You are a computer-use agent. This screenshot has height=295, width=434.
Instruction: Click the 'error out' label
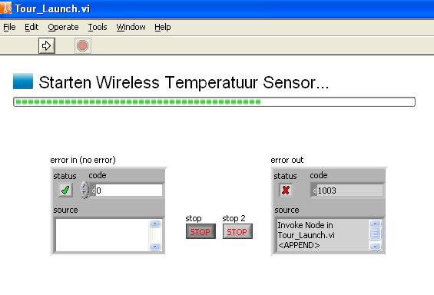287,160
